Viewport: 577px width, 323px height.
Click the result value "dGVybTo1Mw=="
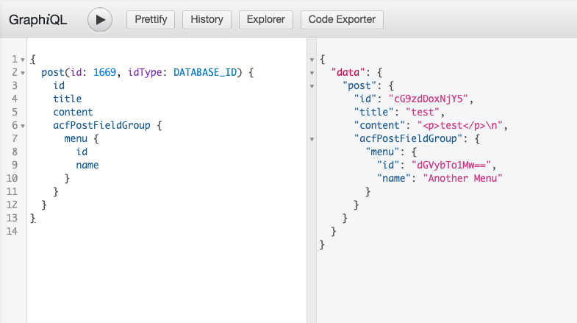point(451,165)
